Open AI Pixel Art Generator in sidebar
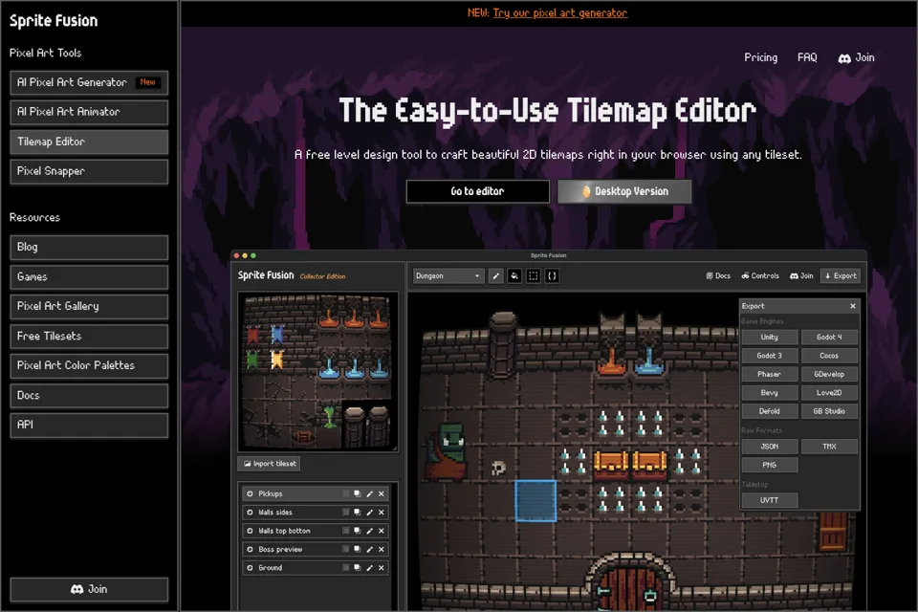918x612 pixels. tap(89, 82)
